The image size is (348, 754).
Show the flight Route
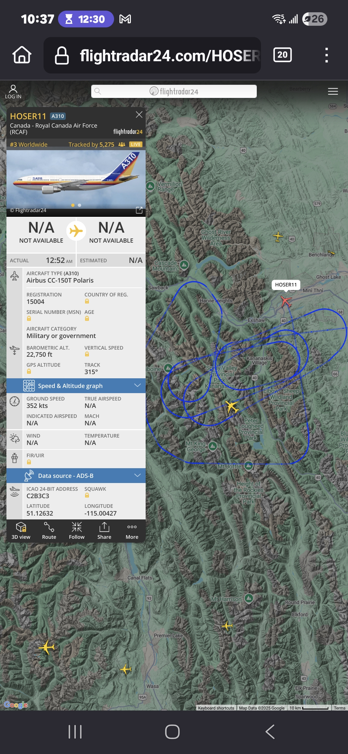(49, 531)
